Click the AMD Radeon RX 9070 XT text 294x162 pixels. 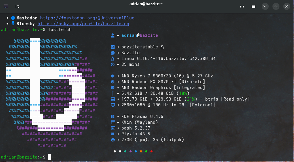(x=149, y=82)
